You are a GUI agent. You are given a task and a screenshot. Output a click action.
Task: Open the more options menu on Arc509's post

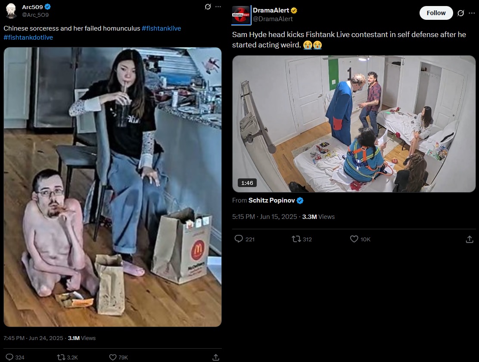218,7
